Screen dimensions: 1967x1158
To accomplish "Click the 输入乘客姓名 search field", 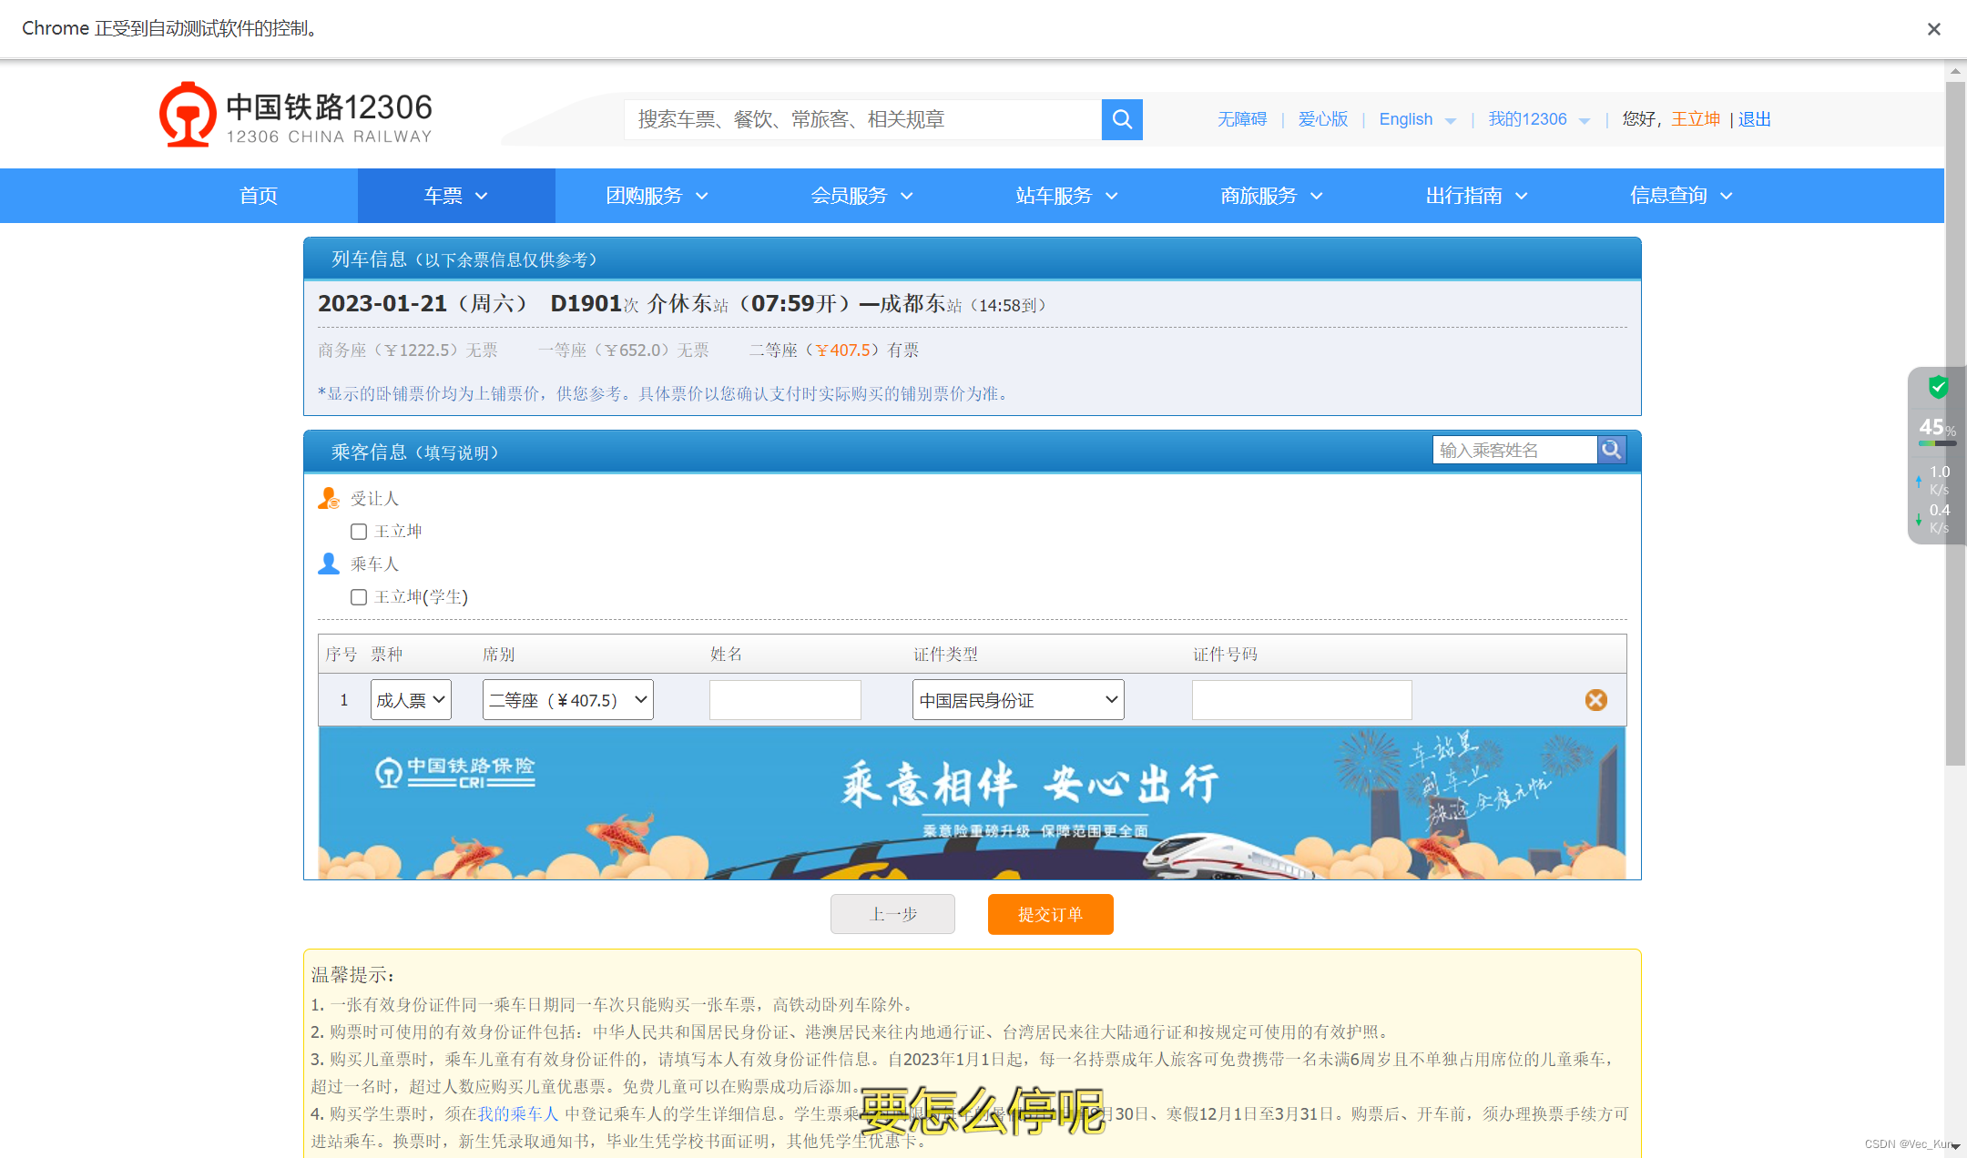I will click(x=1513, y=450).
